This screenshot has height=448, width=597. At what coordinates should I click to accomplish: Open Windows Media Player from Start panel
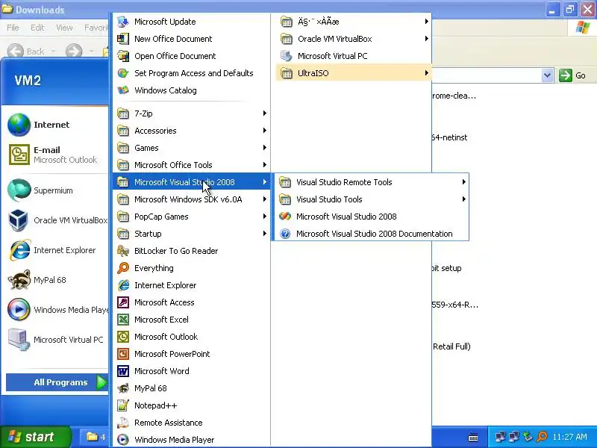(x=57, y=310)
